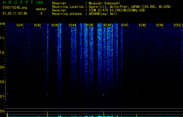Click the 0.8 kHz axis label
Viewport: 183px width, 117px height.
[2, 82]
